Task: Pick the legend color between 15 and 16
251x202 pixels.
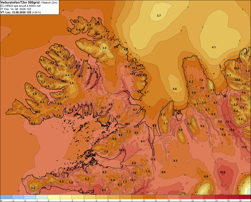Action: tap(233, 197)
